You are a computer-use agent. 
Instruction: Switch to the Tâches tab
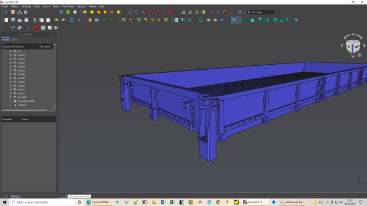coord(14,39)
